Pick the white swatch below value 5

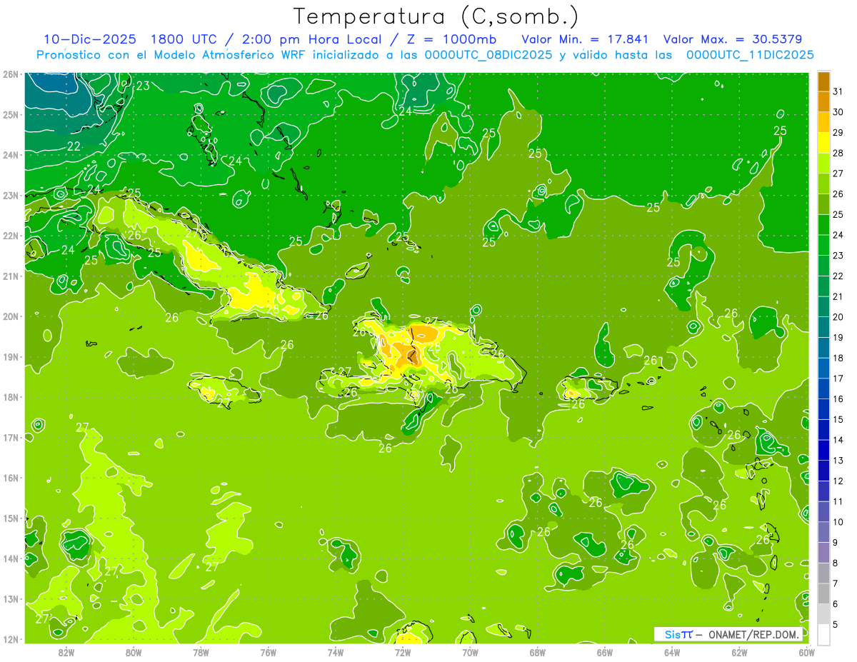coord(823,634)
